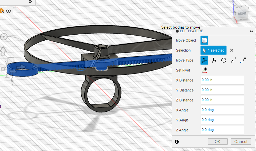Image resolution: width=256 pixels, height=151 pixels.
Task: Cancel the Edit Feature dialog
Action: pos(241,142)
